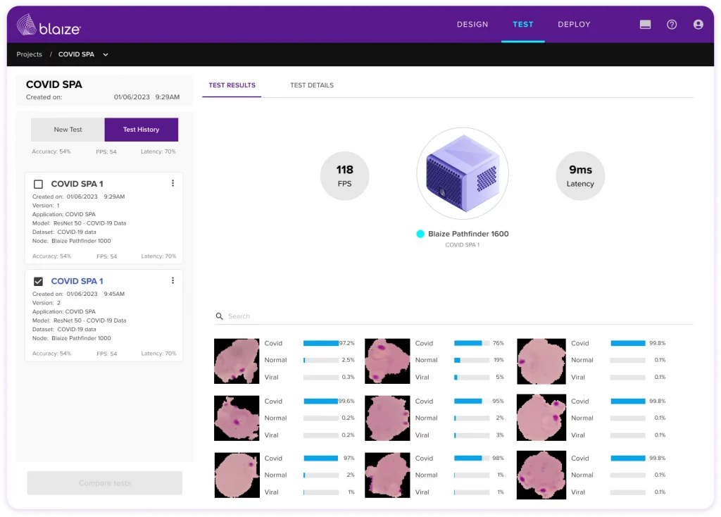Viewport: 721px width, 517px height.
Task: Click the Covid 95% confidence bar
Action: point(472,401)
